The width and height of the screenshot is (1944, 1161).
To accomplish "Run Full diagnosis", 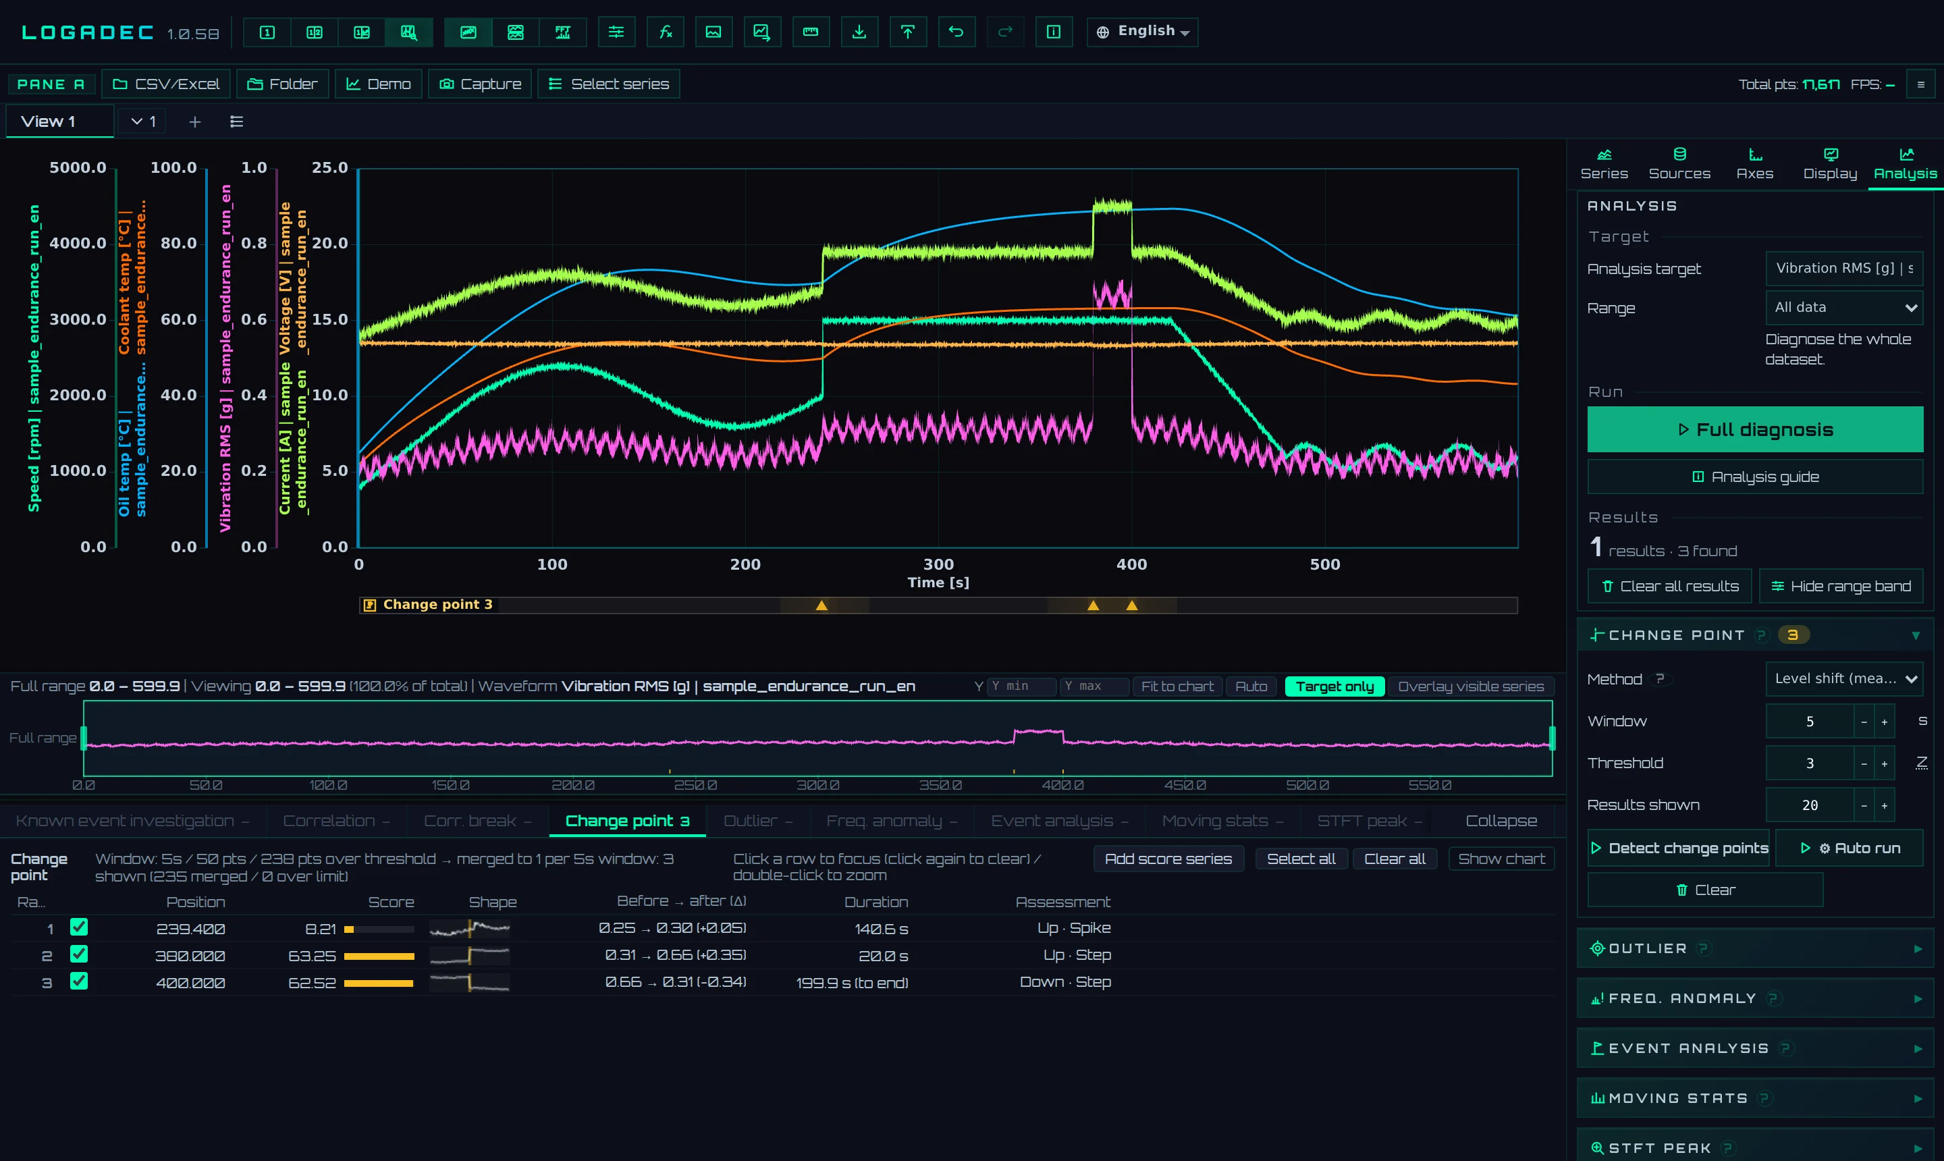I will point(1755,429).
